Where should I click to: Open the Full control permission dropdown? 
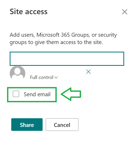pyautogui.click(x=44, y=77)
